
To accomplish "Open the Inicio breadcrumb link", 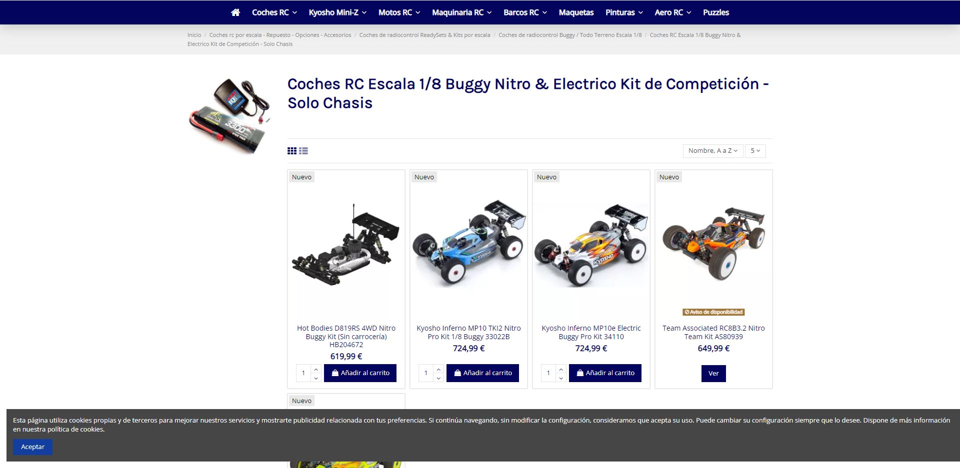I will click(x=194, y=35).
